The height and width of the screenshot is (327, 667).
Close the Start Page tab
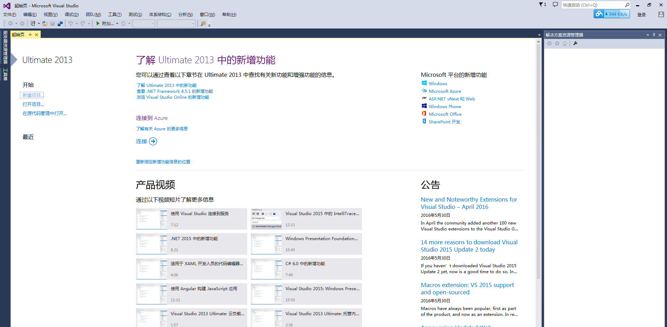tap(37, 35)
